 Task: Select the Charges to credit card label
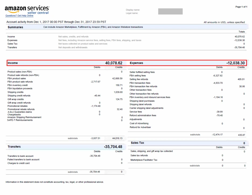[19, 163]
